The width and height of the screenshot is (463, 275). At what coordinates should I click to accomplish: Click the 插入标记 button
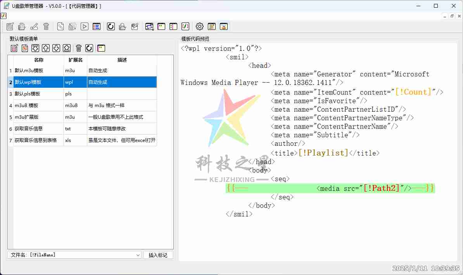pos(158,255)
